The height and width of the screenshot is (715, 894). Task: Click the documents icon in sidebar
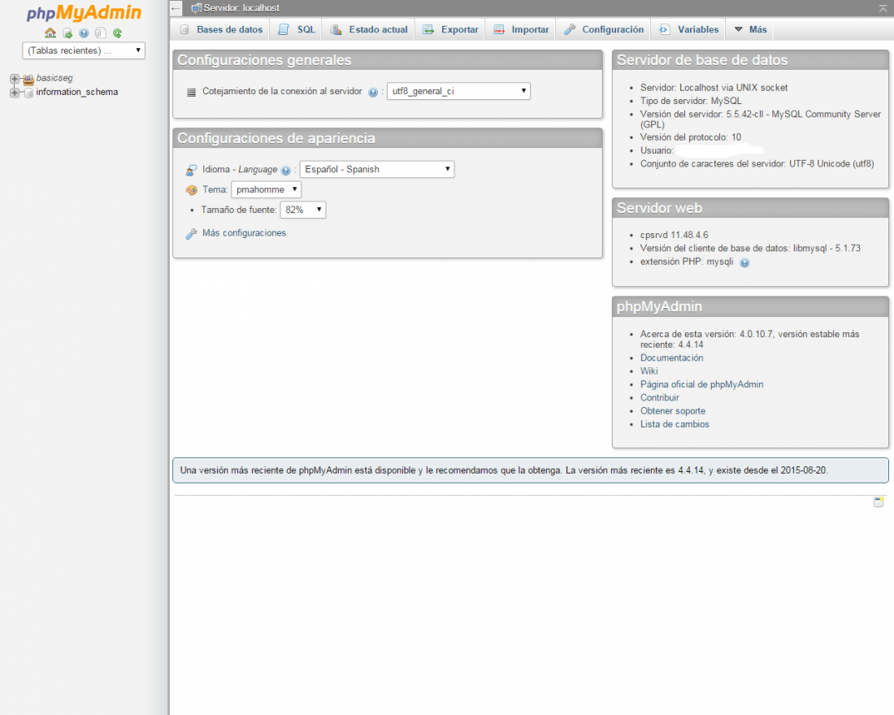click(x=100, y=33)
